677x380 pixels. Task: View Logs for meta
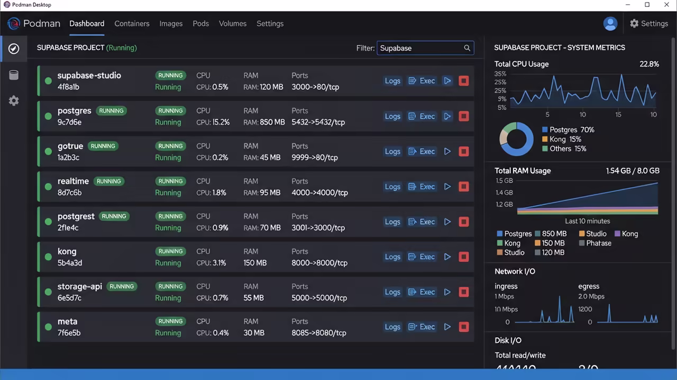coord(392,327)
